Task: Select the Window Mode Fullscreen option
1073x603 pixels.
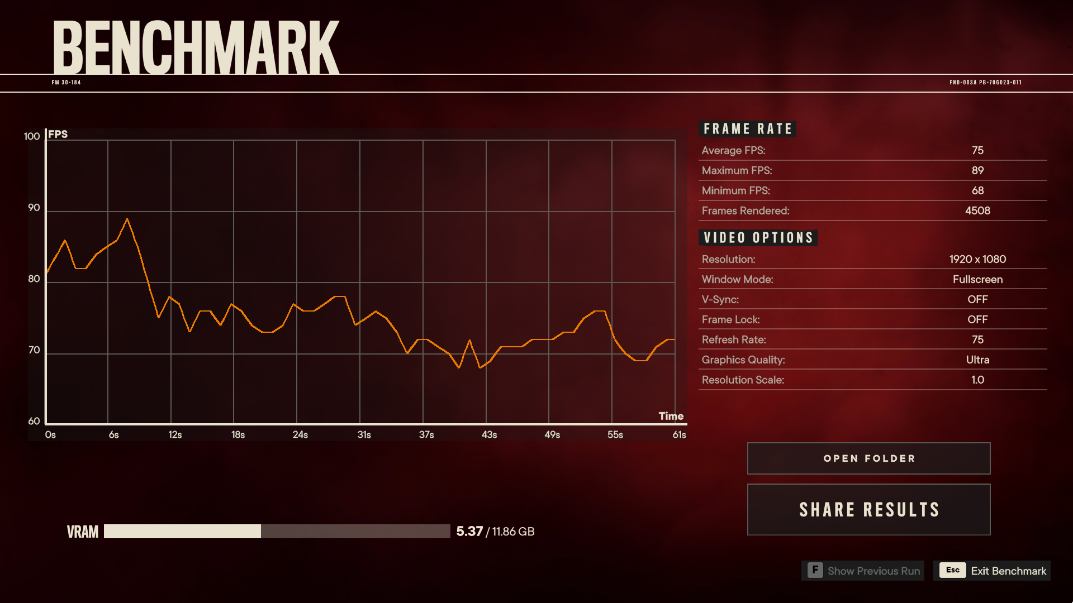Action: click(x=979, y=279)
